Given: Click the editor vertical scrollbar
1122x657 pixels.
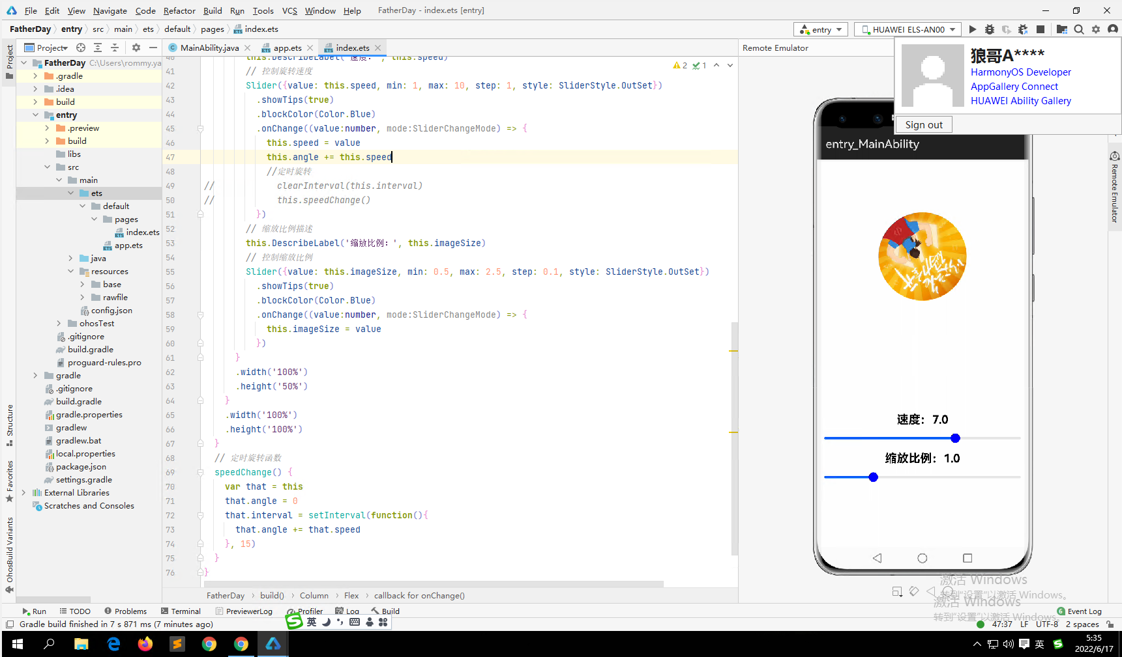Looking at the screenshot, I should click(x=734, y=438).
